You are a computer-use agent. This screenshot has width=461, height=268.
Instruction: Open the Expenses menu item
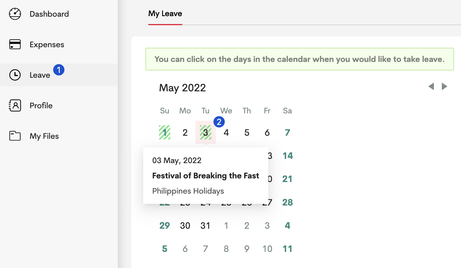47,44
